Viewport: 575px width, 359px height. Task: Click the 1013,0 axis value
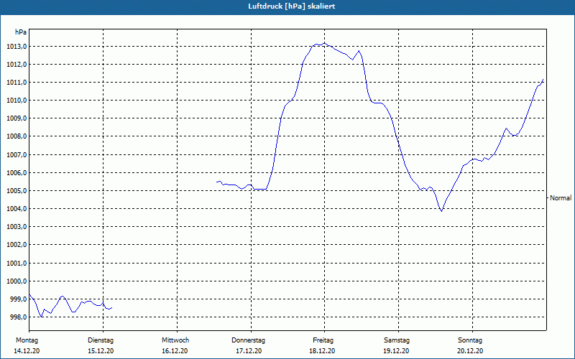pos(17,47)
